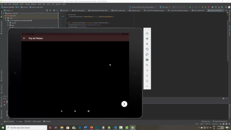This screenshot has width=231, height=130.
Task: Open the Project view type dropdown
Action: 8,10
